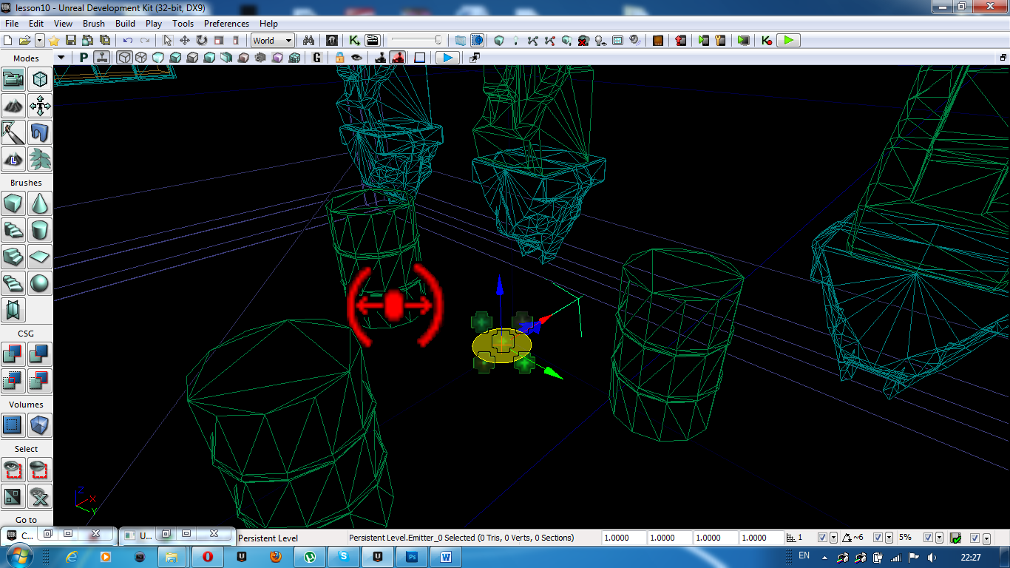
Task: Click the fourth 1.0000 scale input field
Action: [762, 538]
